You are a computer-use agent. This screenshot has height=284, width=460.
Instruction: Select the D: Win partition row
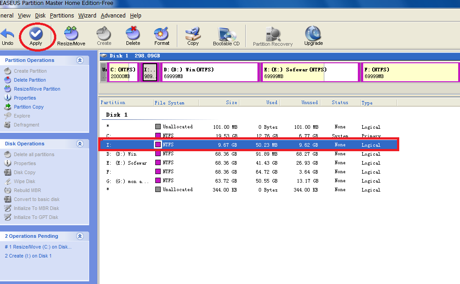click(248, 154)
